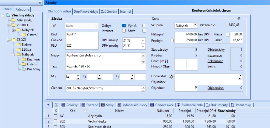
Task: Click the Dodavatel clear supplier icon
Action: 171,76
